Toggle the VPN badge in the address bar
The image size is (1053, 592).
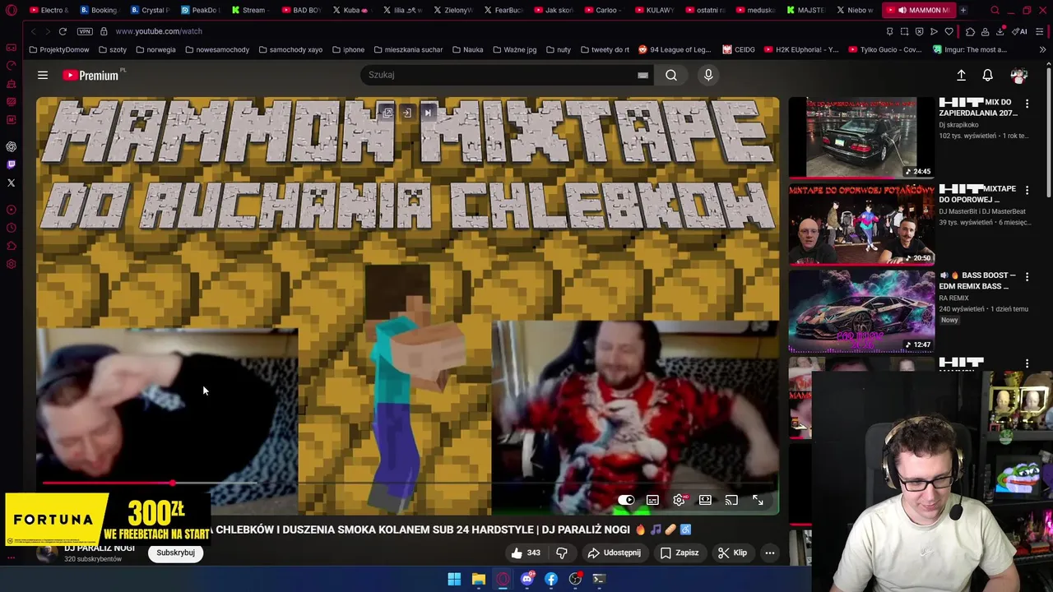coord(85,31)
